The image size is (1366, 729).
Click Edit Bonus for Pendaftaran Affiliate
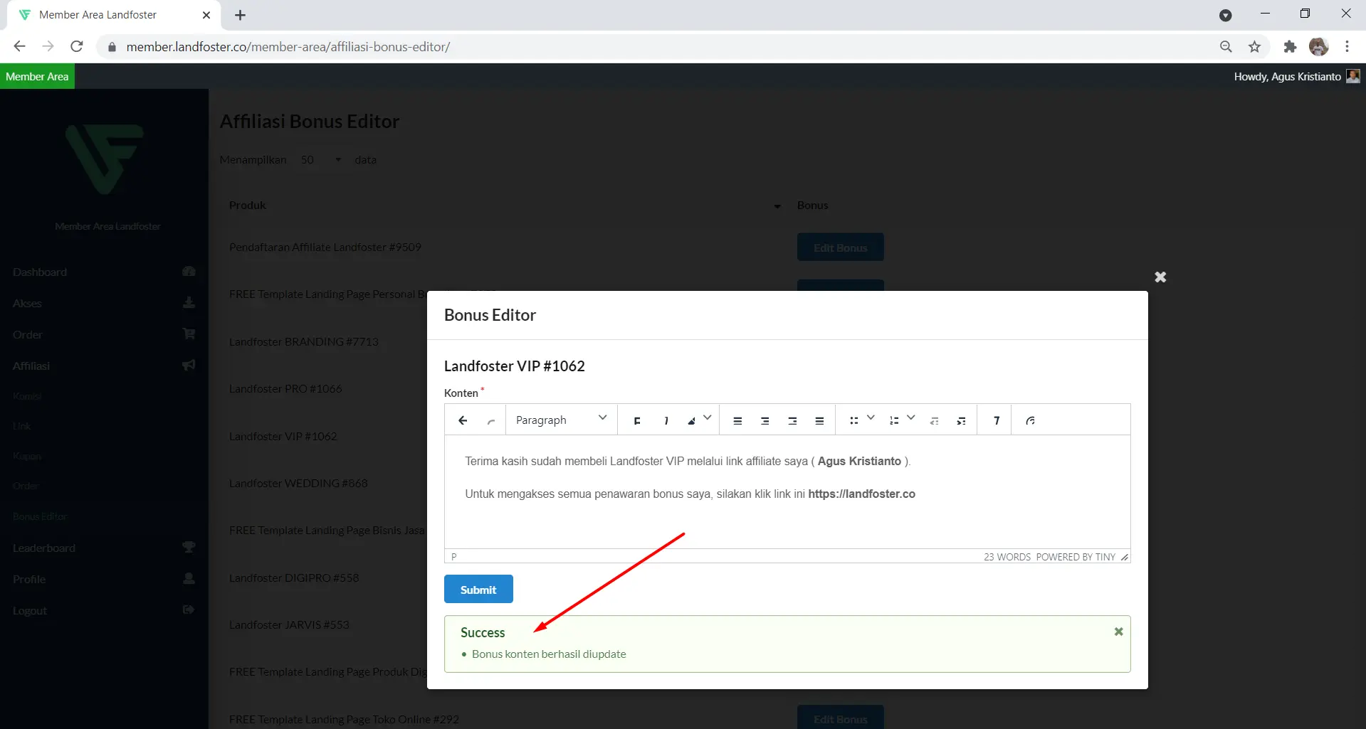point(840,248)
